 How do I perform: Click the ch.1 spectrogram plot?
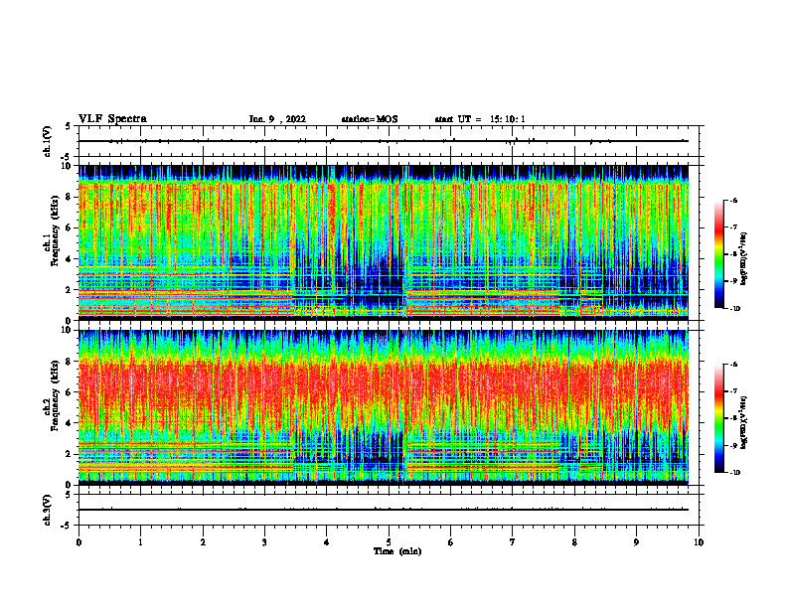click(384, 242)
